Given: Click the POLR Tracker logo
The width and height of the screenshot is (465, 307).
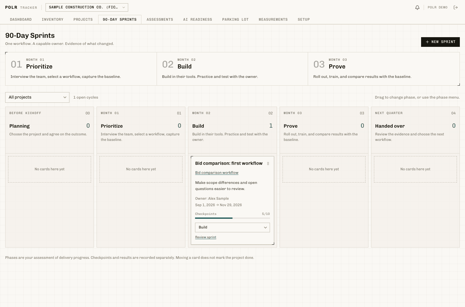Looking at the screenshot, I should (21, 7).
